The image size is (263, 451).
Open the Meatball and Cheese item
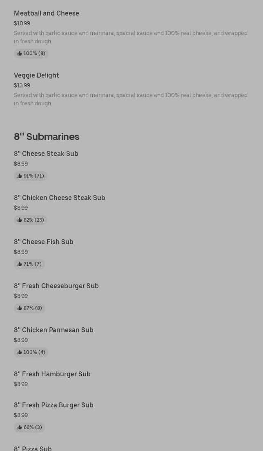47,13
